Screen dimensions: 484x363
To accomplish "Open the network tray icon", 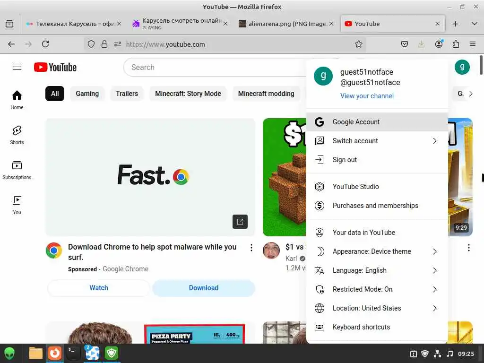I will pyautogui.click(x=437, y=354).
